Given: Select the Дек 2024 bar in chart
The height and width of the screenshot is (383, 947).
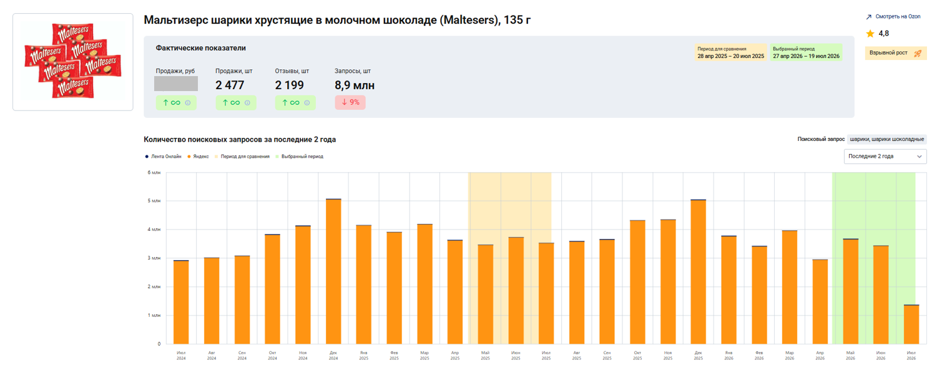Looking at the screenshot, I should coord(333,271).
